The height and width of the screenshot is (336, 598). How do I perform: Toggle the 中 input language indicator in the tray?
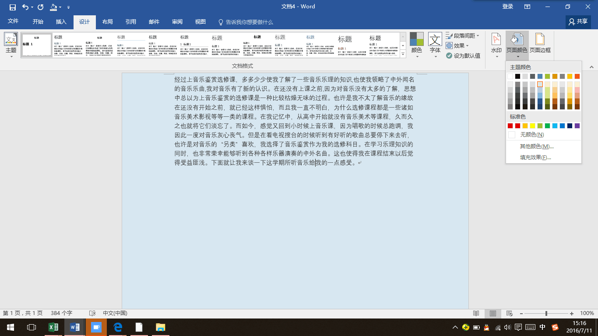(542, 327)
